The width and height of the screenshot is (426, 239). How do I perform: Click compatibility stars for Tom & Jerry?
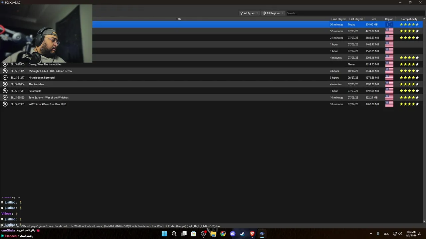point(409,97)
